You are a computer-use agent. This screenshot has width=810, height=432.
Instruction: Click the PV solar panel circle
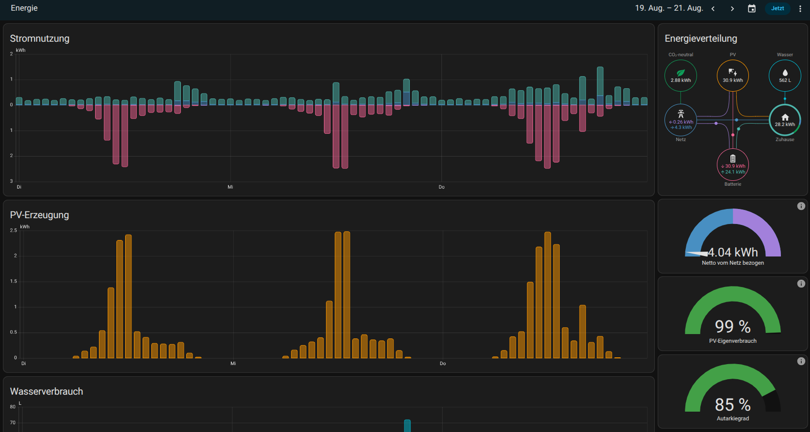click(x=733, y=76)
